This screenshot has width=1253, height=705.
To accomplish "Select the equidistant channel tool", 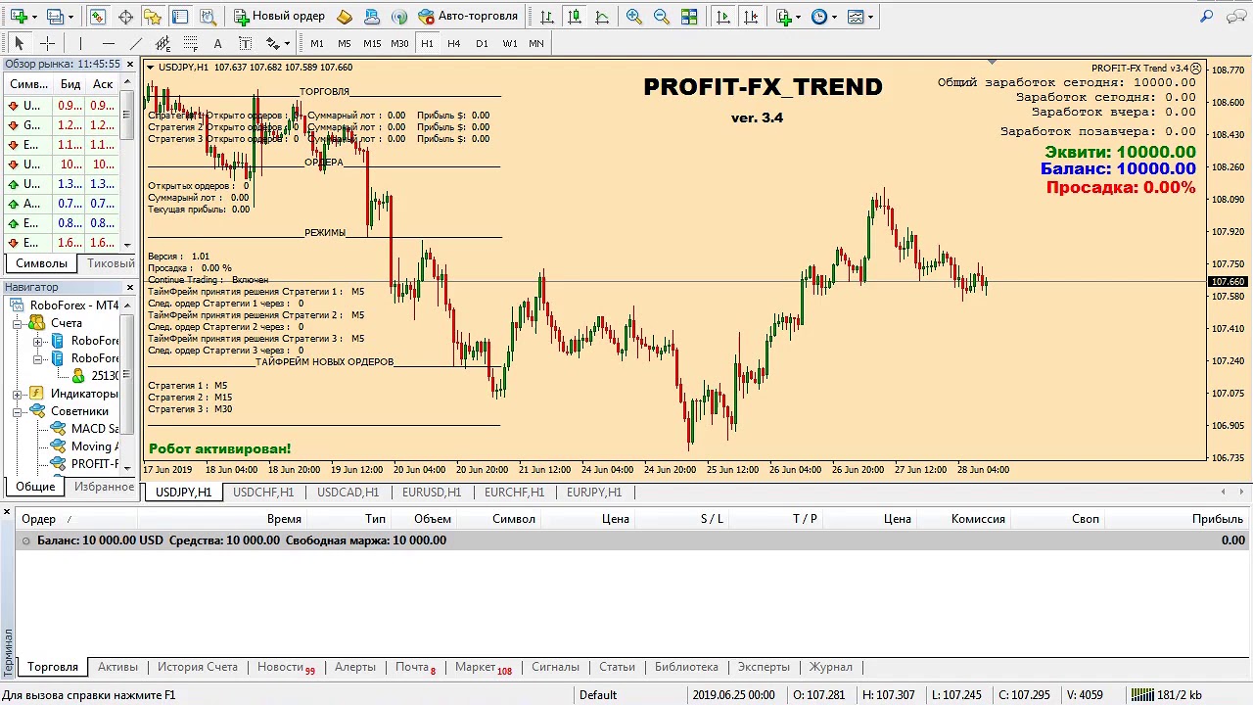I will 162,43.
